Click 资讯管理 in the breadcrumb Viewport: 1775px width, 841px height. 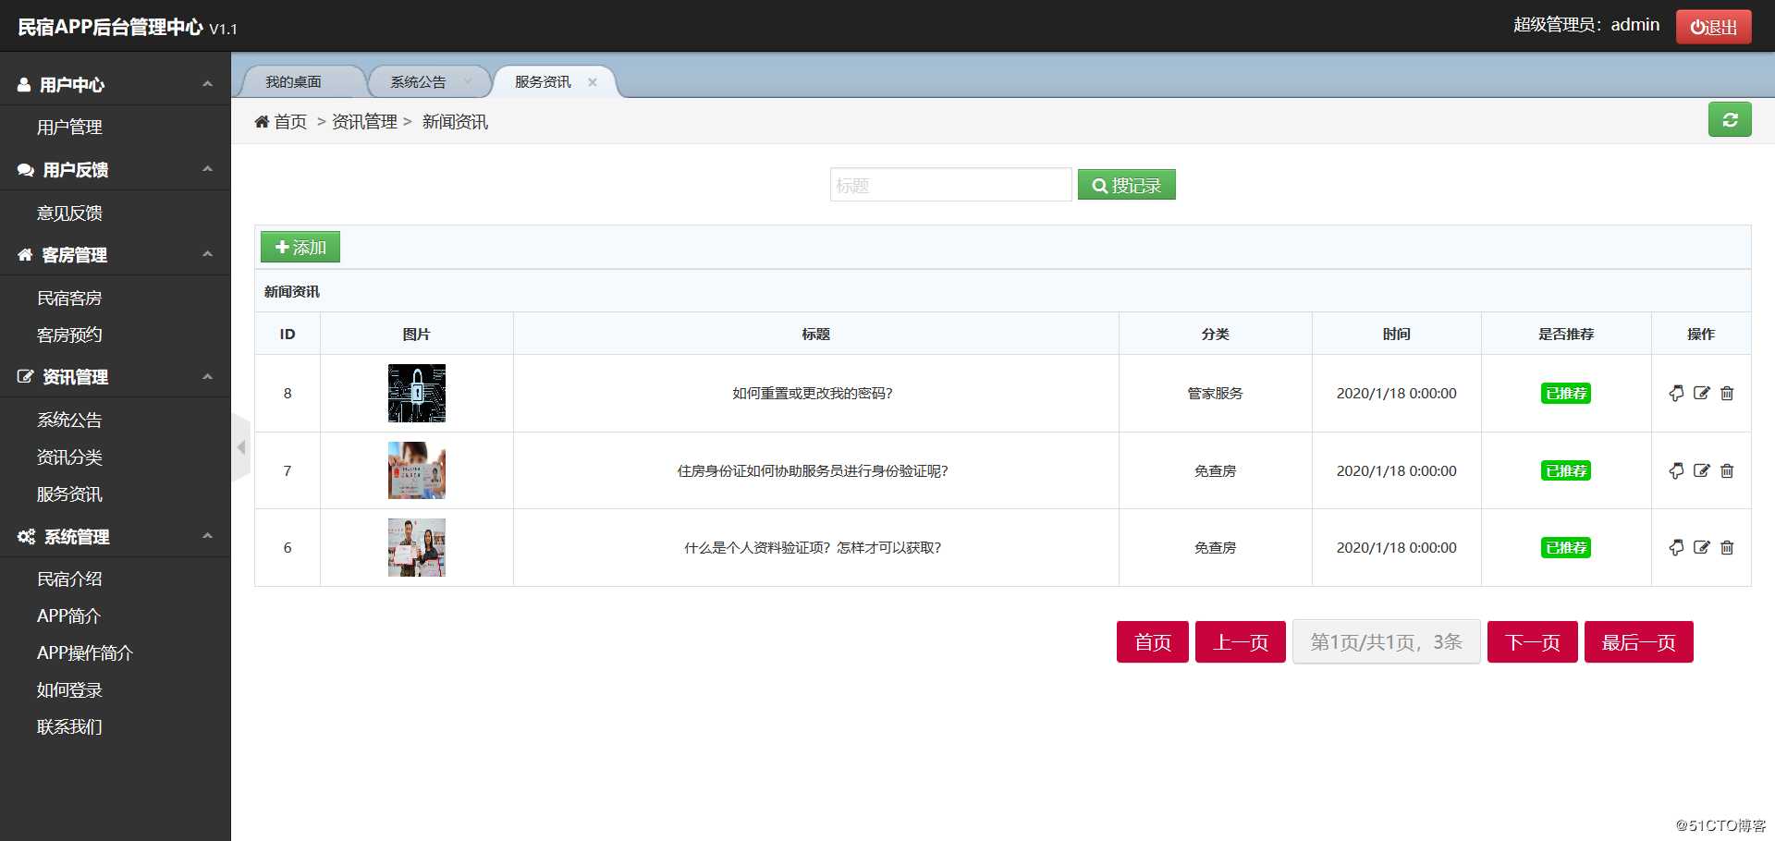pos(364,122)
